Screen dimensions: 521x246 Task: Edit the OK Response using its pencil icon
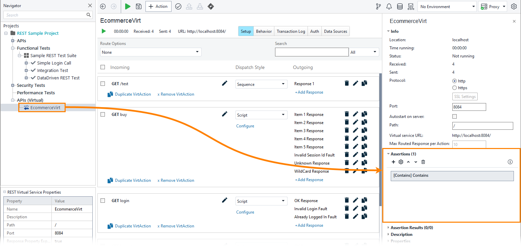(356, 200)
